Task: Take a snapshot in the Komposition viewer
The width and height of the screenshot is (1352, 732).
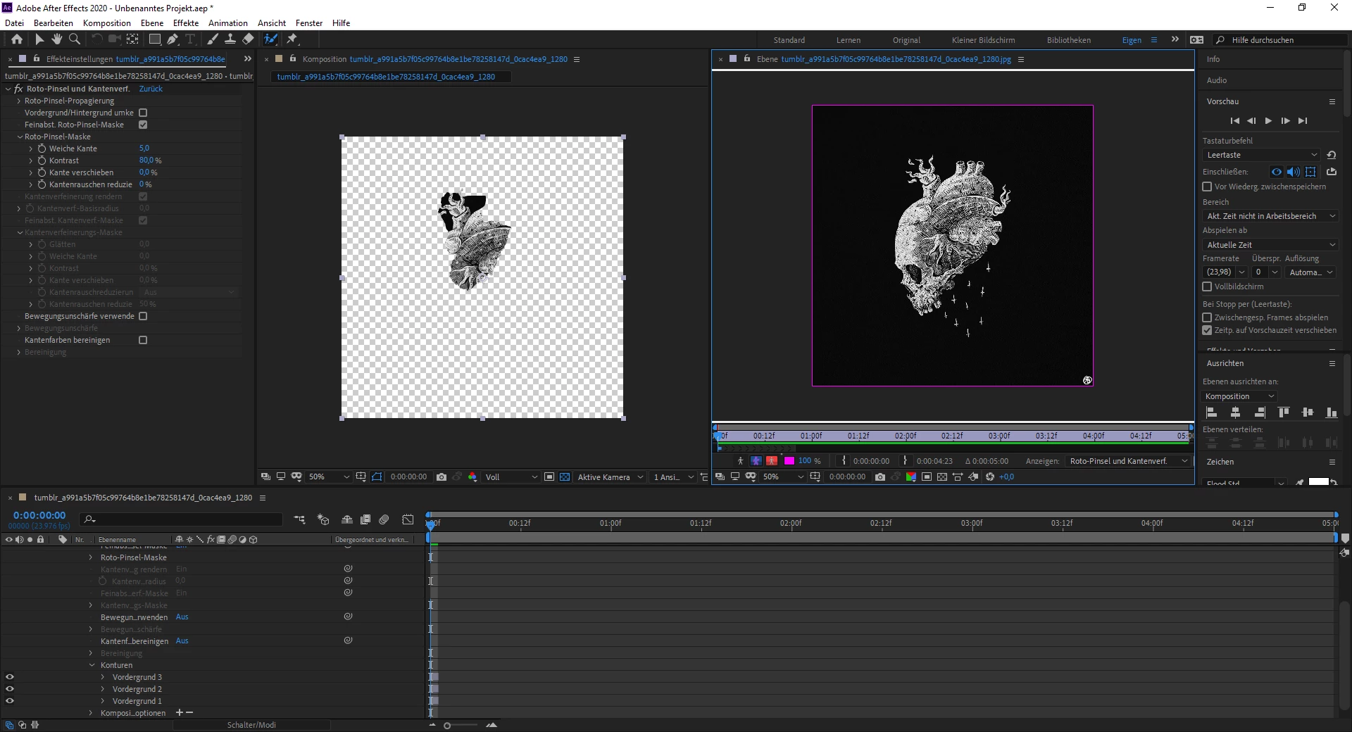Action: point(442,477)
